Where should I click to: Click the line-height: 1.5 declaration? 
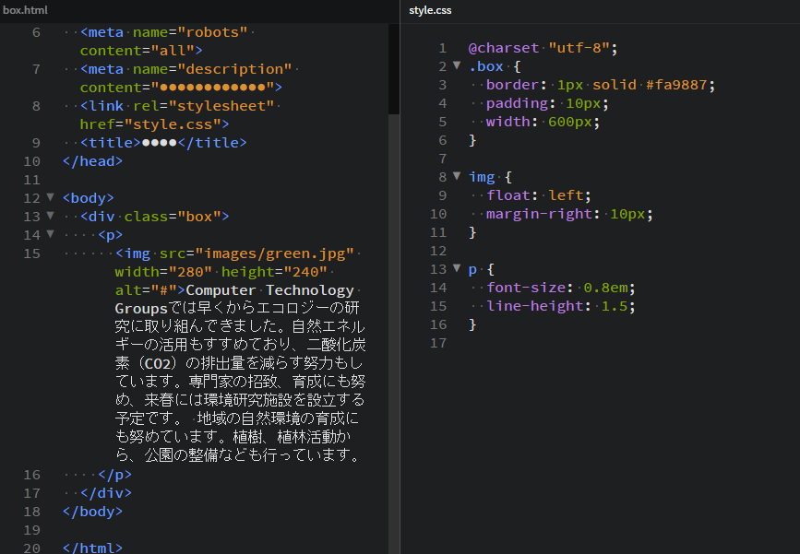[561, 306]
